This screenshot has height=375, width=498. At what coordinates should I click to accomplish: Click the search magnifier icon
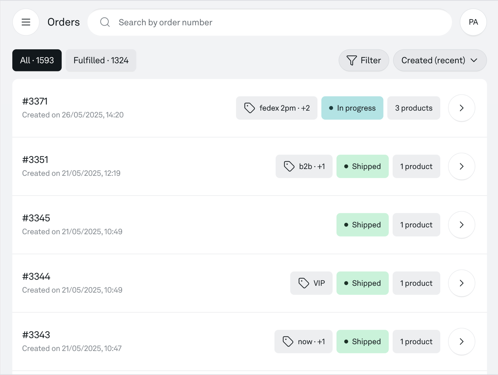coord(105,22)
